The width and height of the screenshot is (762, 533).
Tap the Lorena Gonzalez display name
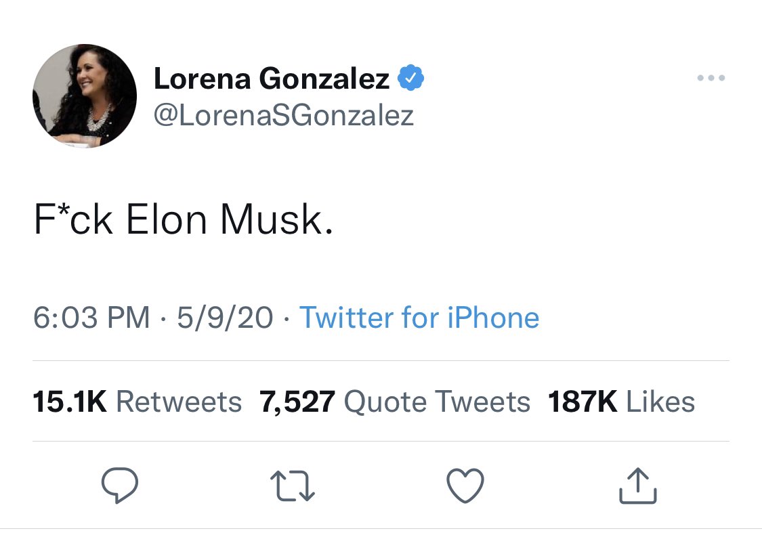[272, 79]
